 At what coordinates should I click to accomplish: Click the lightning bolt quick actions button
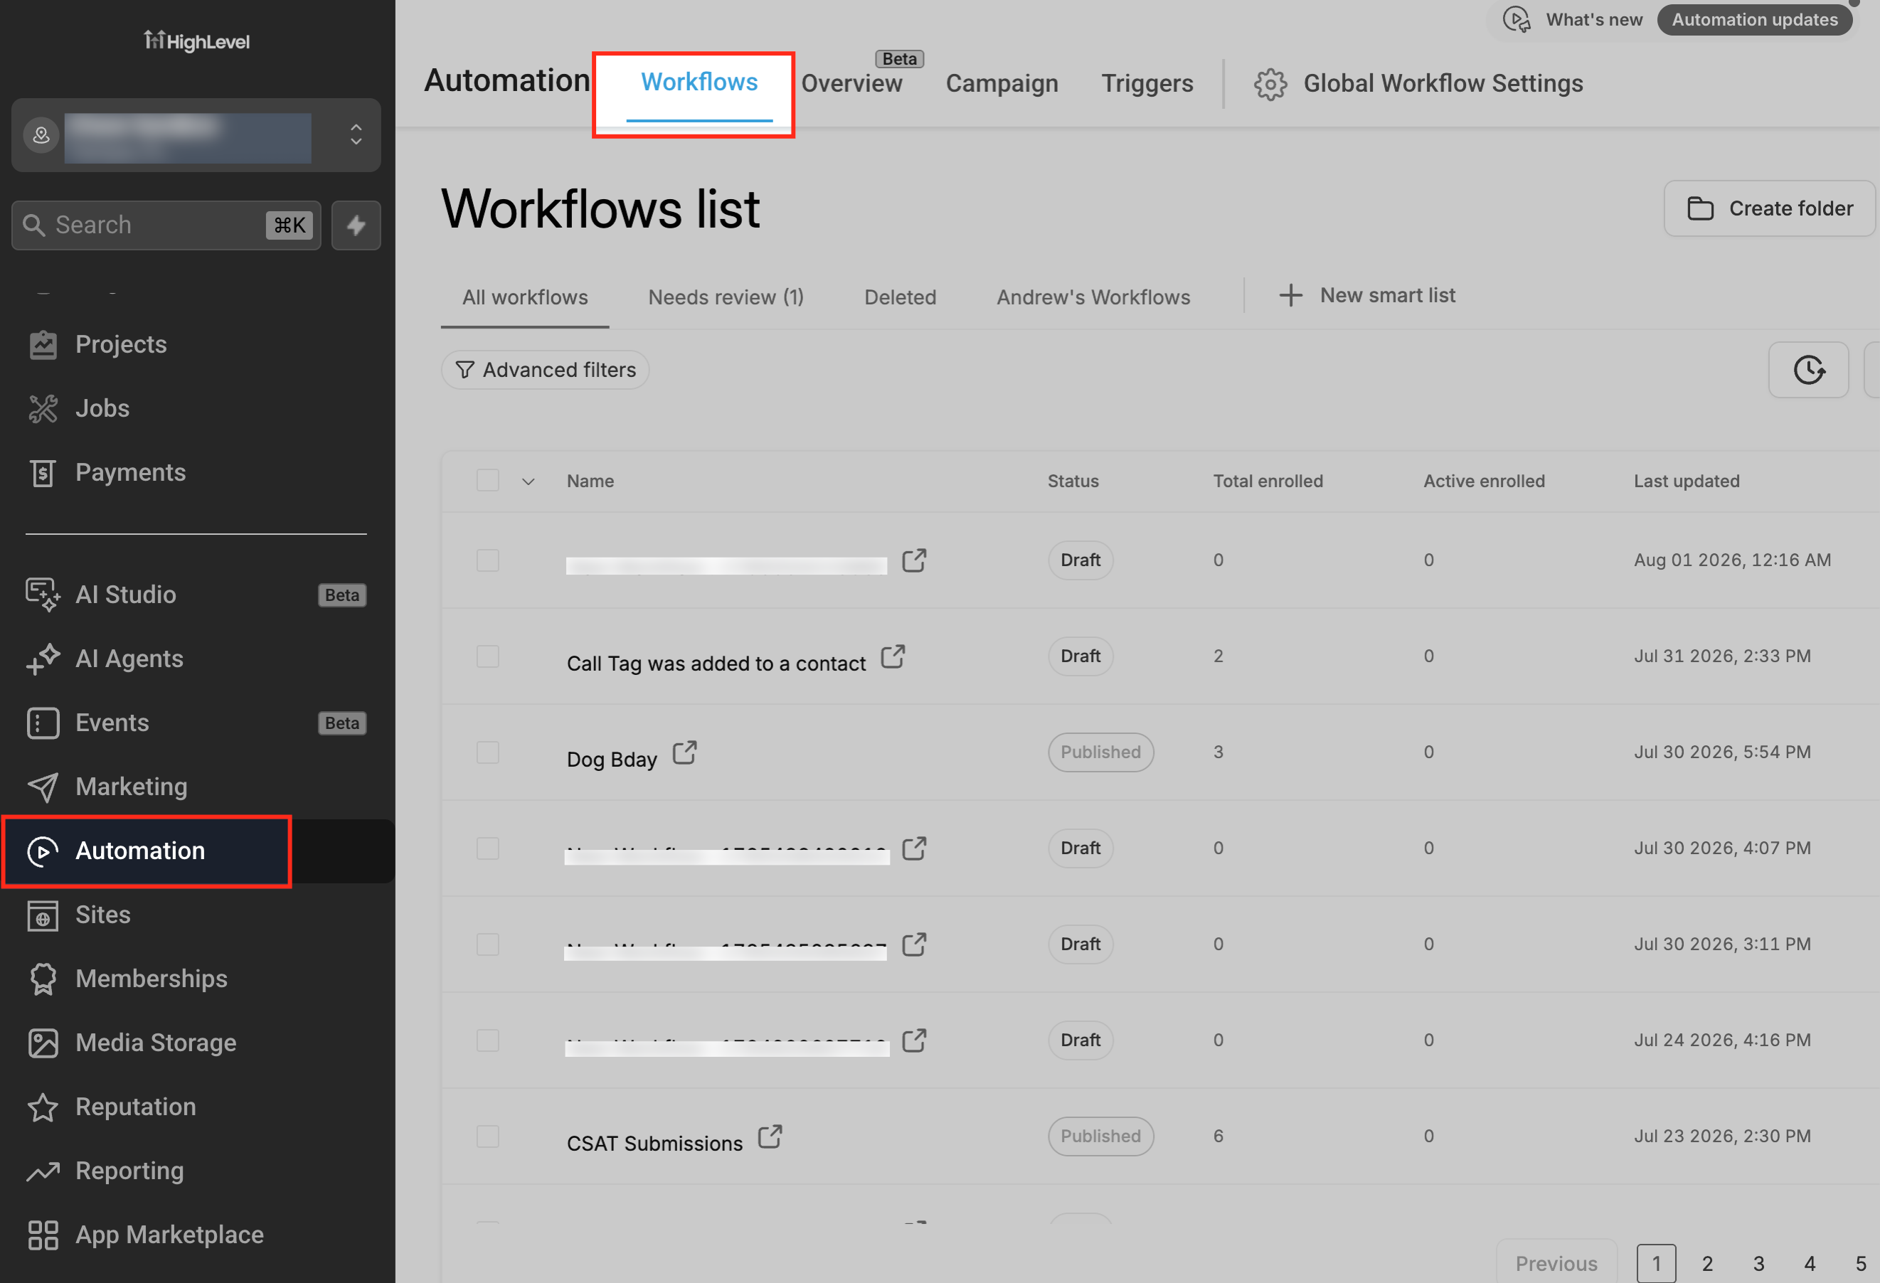tap(356, 225)
